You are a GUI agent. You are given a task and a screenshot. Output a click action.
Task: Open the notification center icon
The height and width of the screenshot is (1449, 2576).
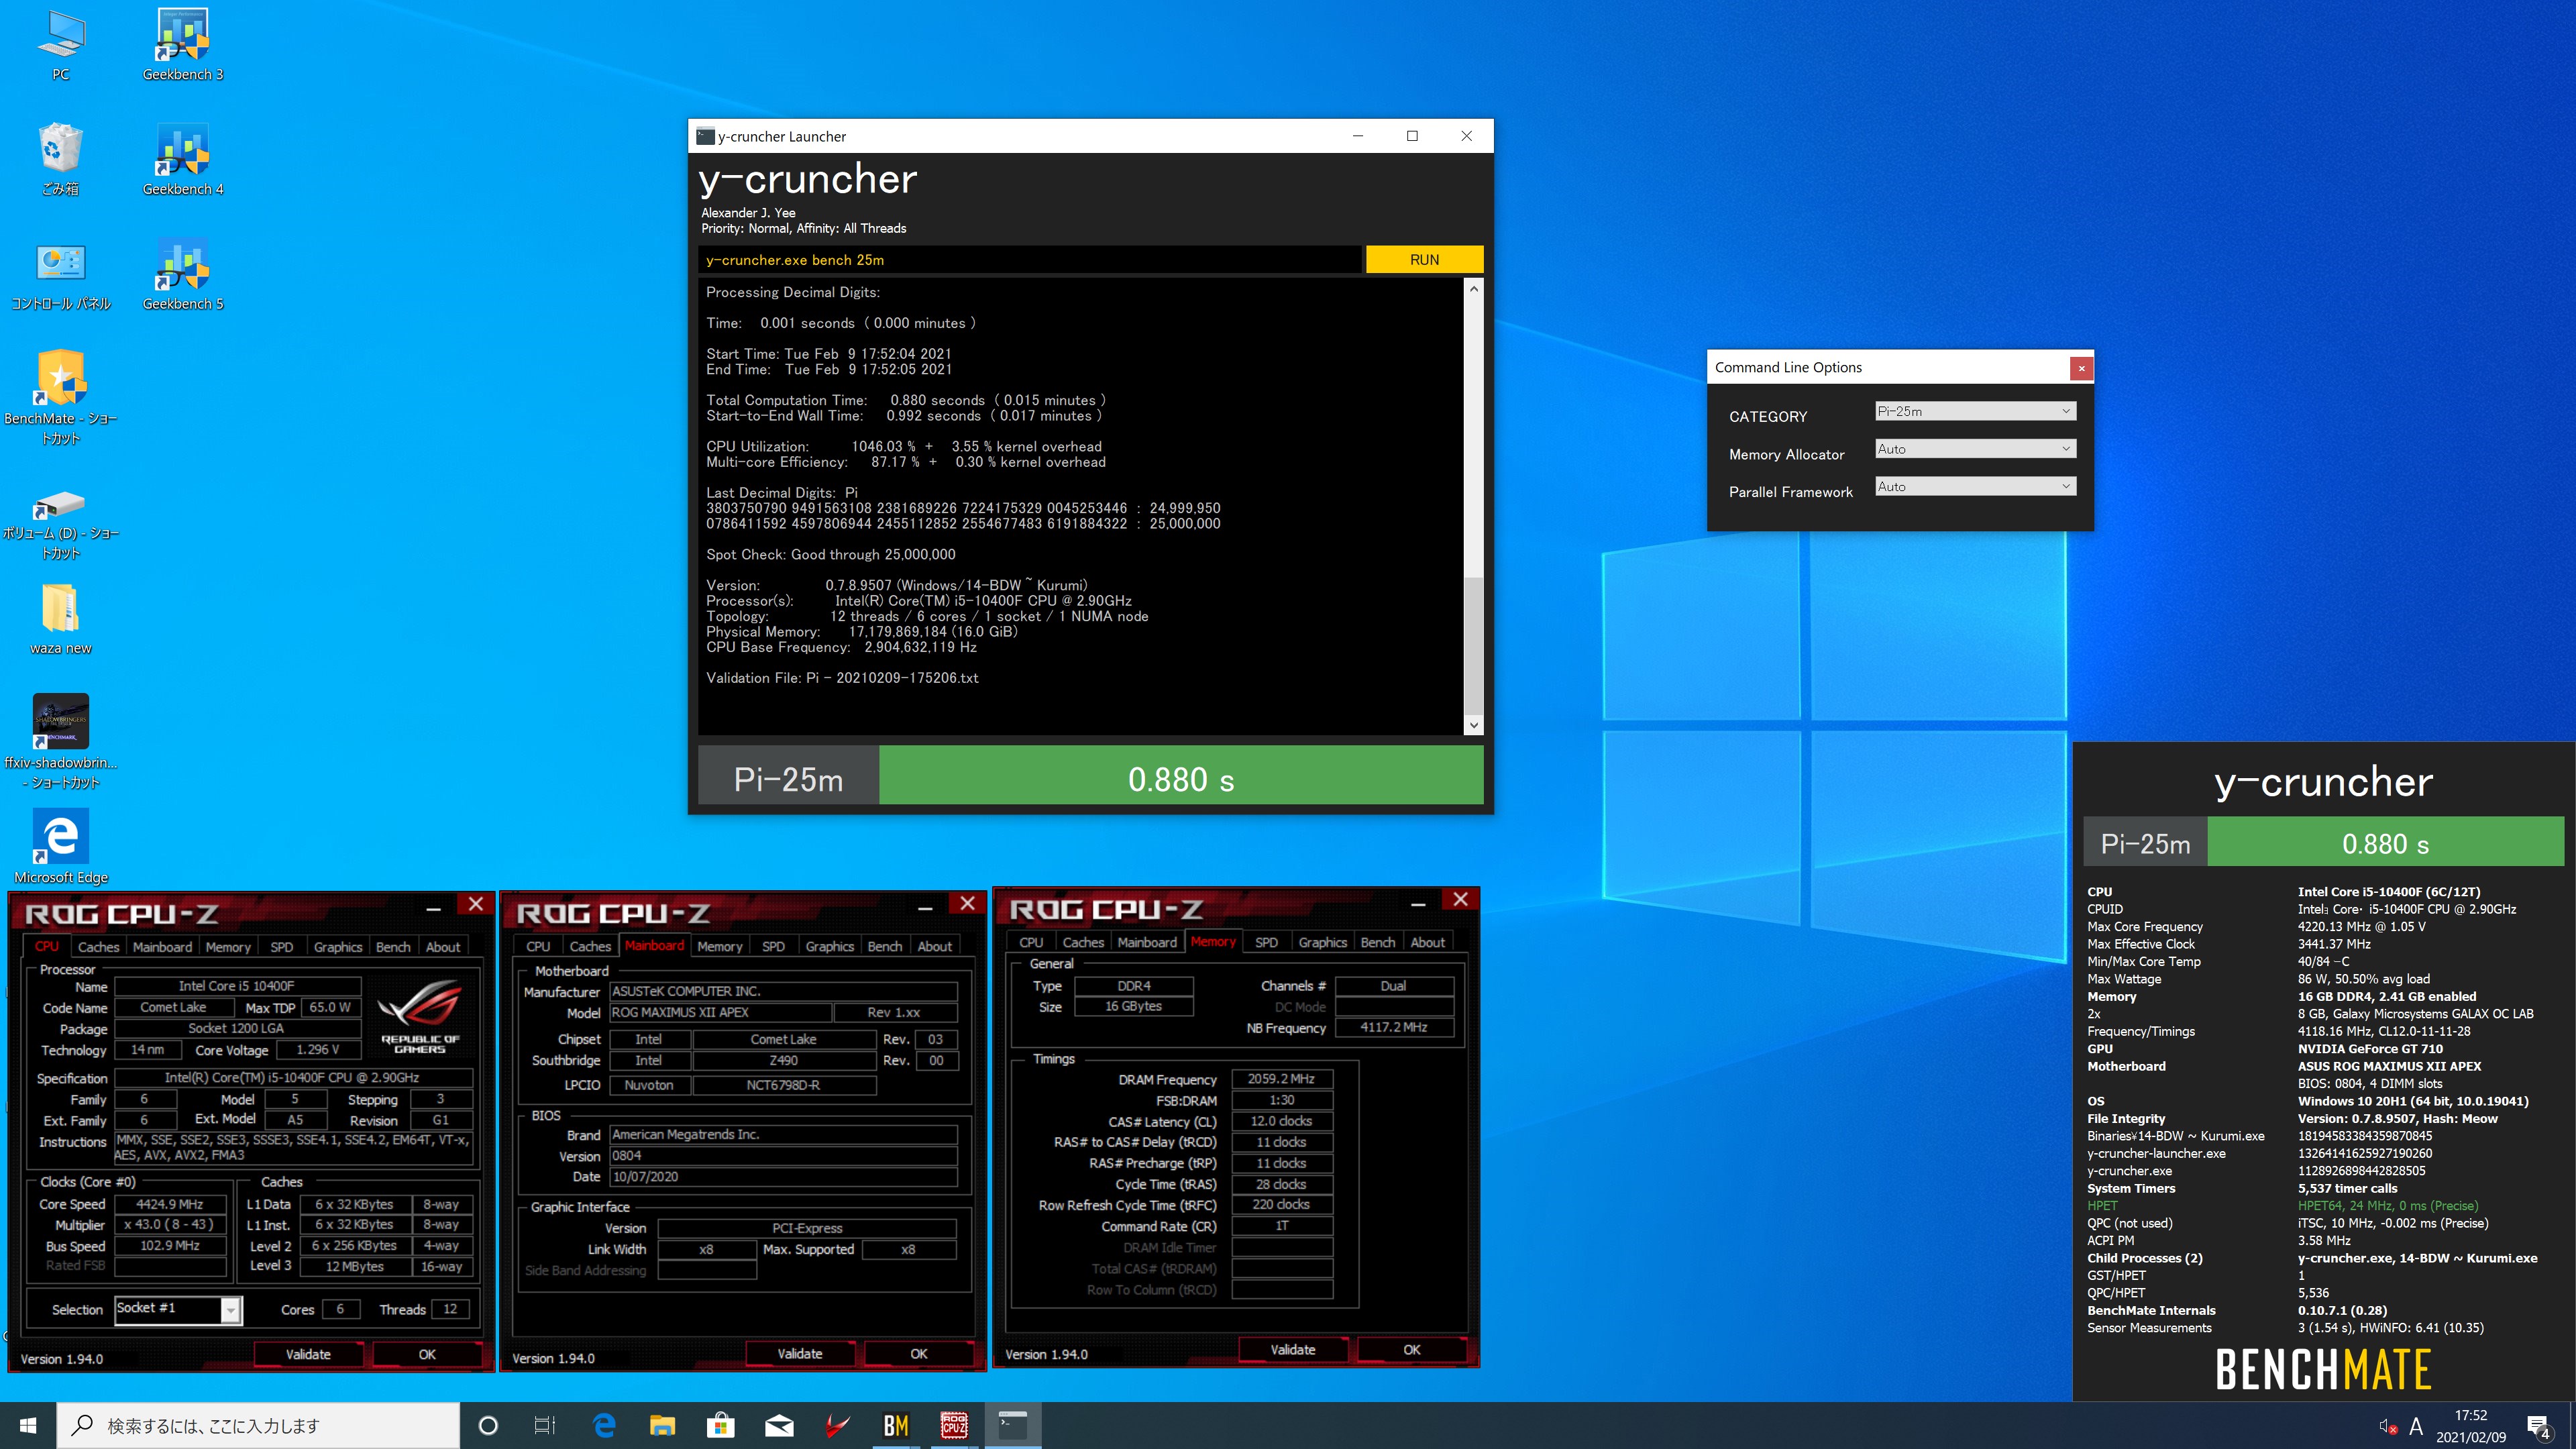2539,1427
